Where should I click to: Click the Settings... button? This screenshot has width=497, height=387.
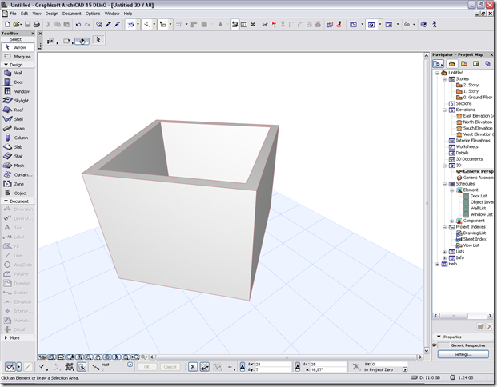(x=463, y=354)
